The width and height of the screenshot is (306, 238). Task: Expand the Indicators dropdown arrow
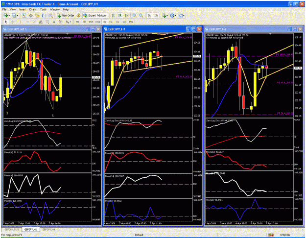pyautogui.click(x=167, y=16)
